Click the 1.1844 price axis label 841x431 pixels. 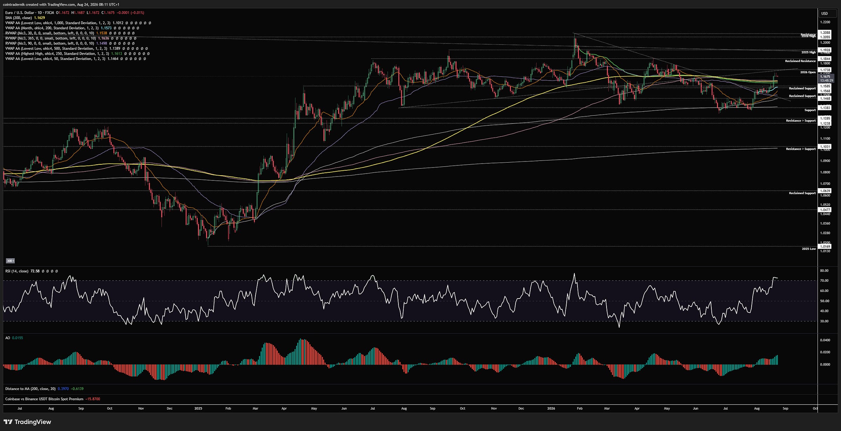[x=825, y=59]
